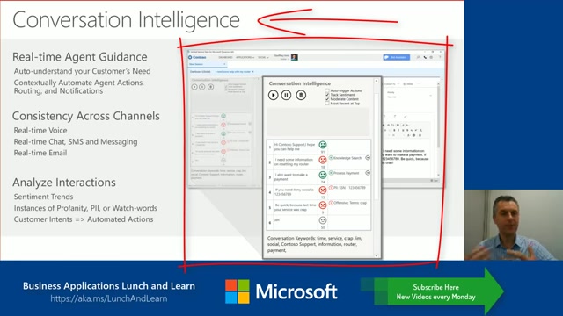Click the help question mark in the app header
563x316 pixels.
coord(440,57)
